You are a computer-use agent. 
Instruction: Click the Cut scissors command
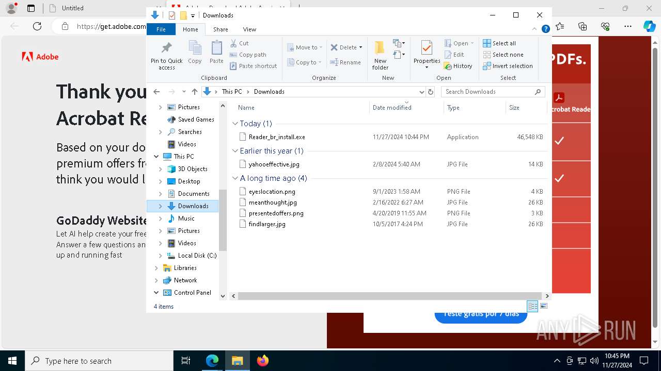pyautogui.click(x=239, y=43)
